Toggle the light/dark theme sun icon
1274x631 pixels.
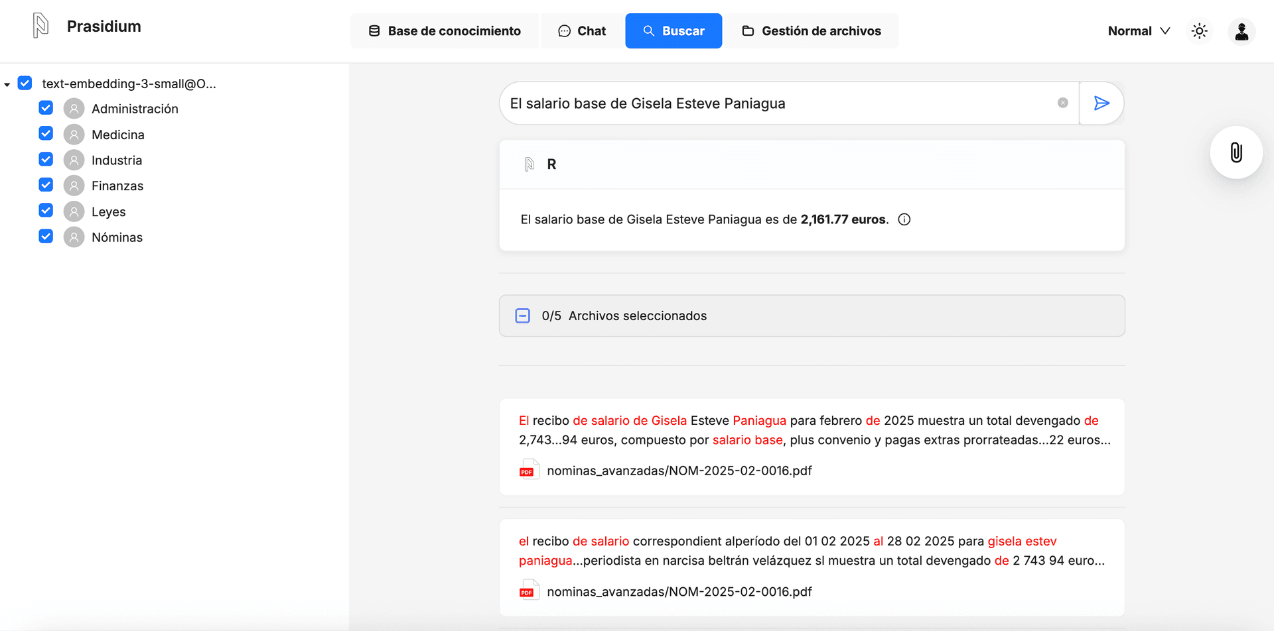pos(1199,31)
